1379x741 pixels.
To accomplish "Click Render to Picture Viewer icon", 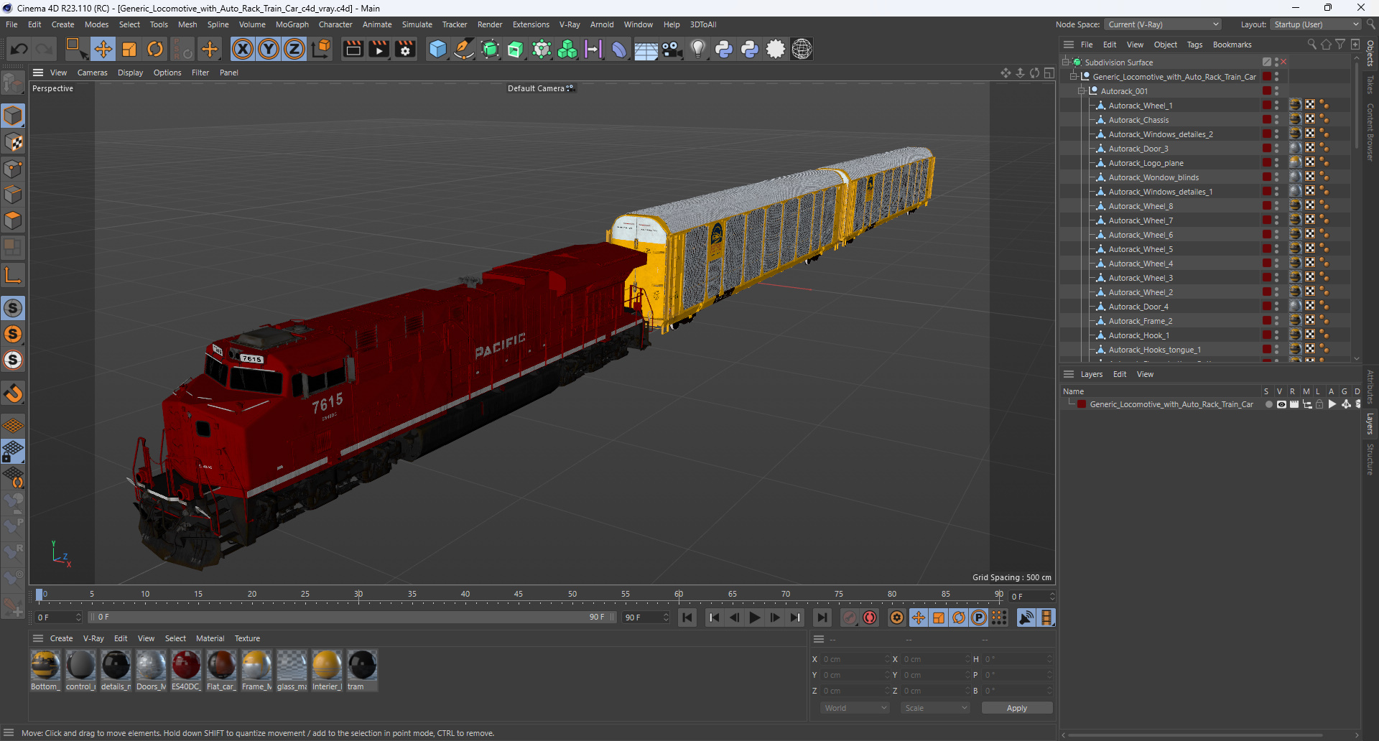I will coord(379,49).
